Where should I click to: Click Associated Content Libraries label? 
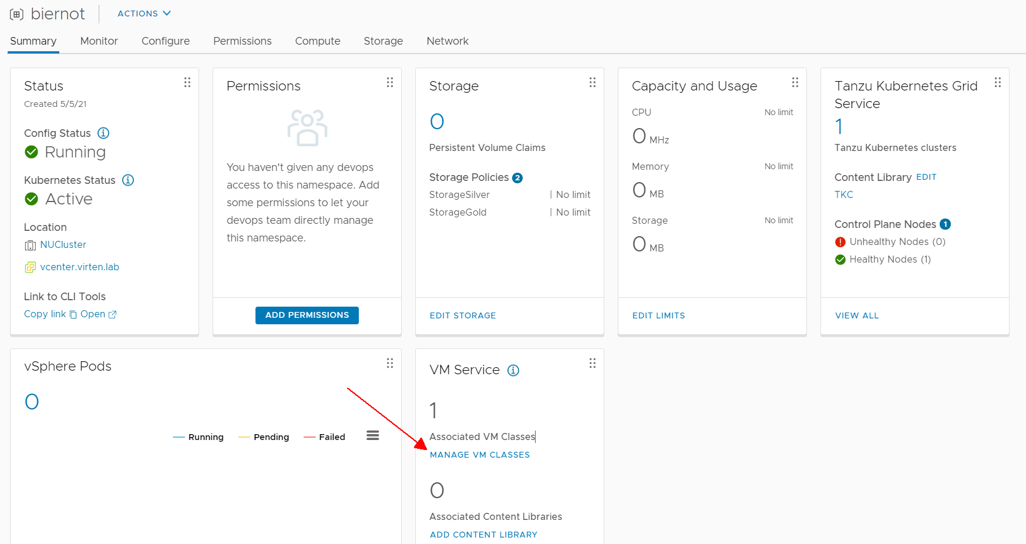tap(496, 516)
